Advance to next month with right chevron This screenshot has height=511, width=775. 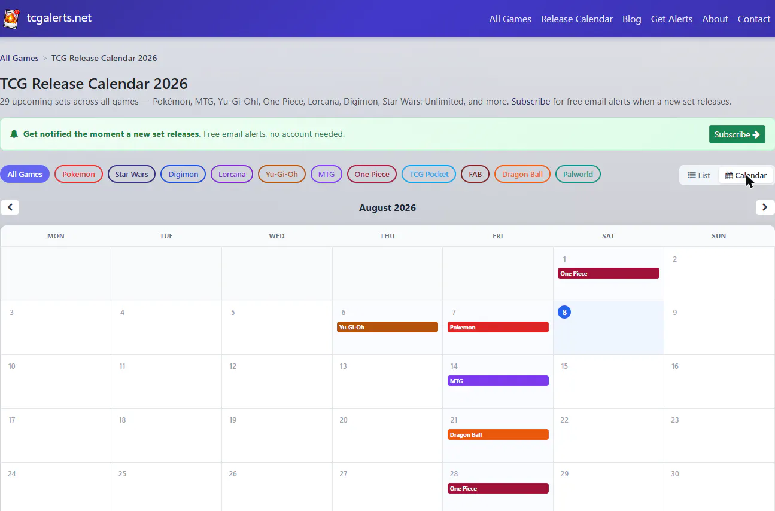pos(765,207)
